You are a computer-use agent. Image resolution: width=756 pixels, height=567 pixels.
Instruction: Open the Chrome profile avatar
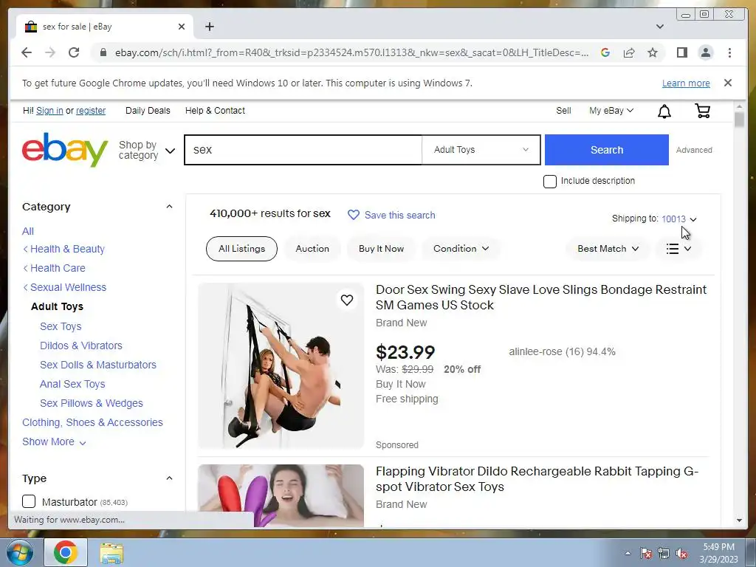(x=705, y=52)
